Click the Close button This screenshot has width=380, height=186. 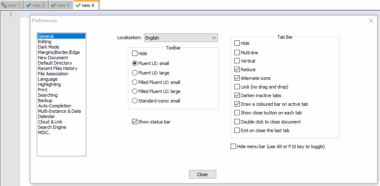[x=202, y=174]
